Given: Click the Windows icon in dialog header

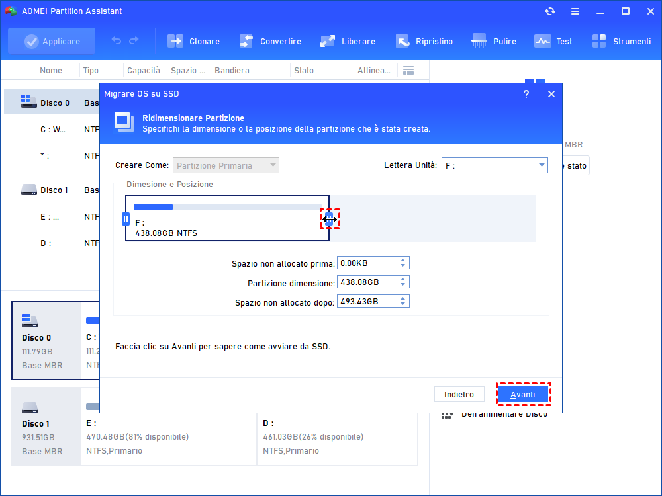Looking at the screenshot, I should click(x=124, y=122).
